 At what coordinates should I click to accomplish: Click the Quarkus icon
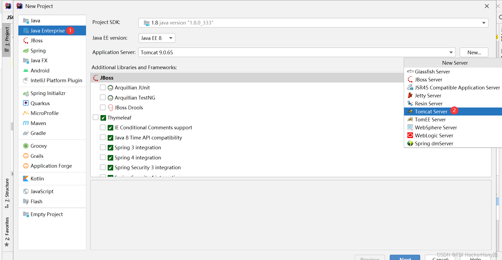point(26,103)
